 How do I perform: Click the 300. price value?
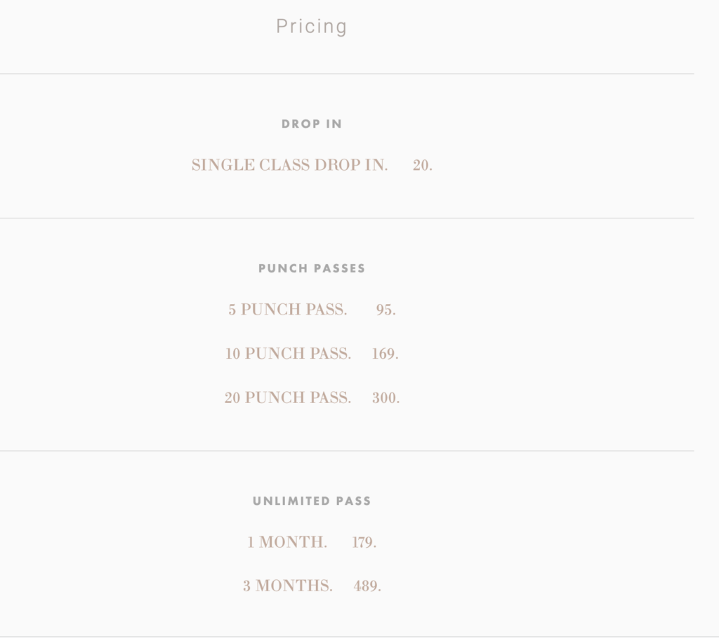point(385,397)
